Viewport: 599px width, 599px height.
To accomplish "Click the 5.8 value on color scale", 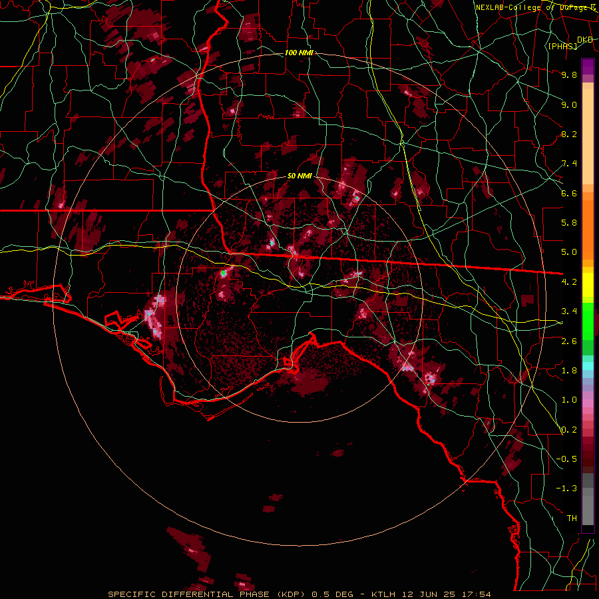I will (x=569, y=223).
